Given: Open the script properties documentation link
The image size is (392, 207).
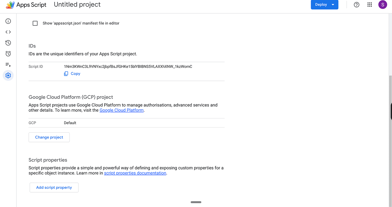Looking at the screenshot, I should (x=135, y=173).
